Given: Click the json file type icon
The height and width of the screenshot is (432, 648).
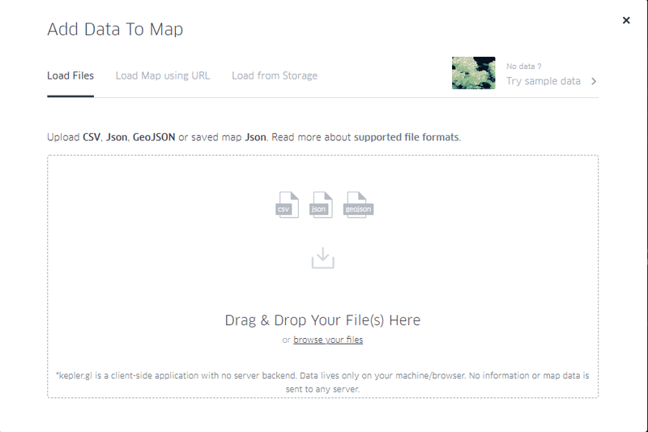Looking at the screenshot, I should tap(322, 204).
